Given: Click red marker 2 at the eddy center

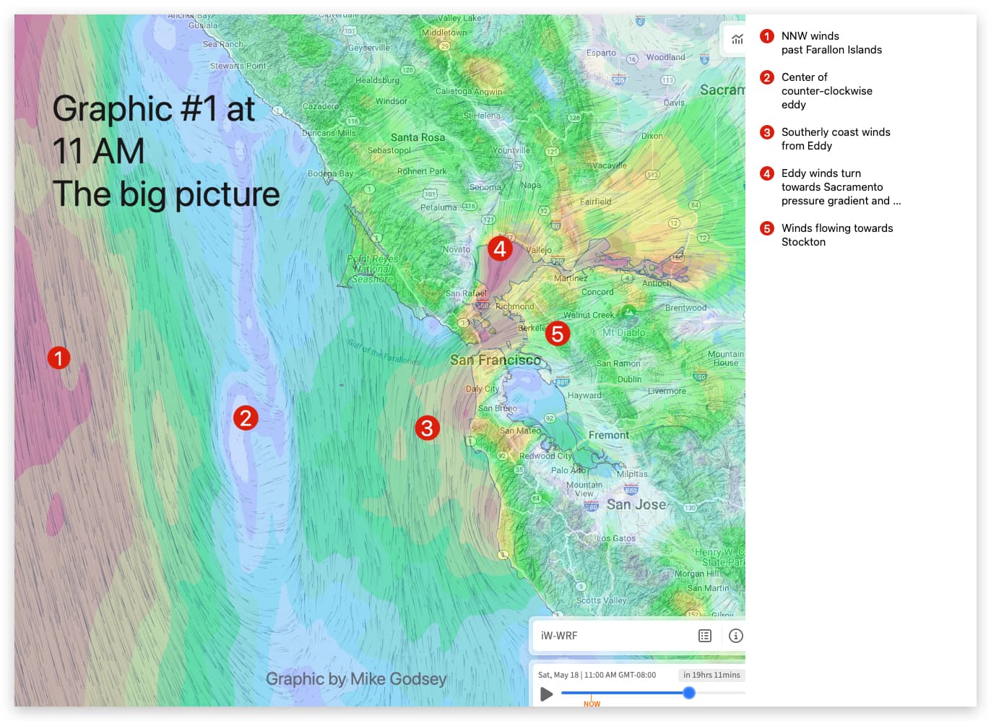Looking at the screenshot, I should (246, 418).
